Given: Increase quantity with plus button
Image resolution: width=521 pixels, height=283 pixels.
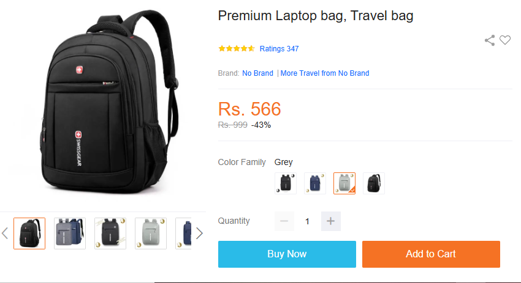Looking at the screenshot, I should [x=330, y=221].
